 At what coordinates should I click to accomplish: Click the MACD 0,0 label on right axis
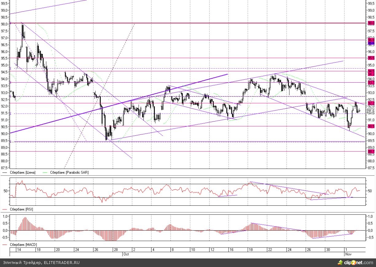click(x=370, y=230)
